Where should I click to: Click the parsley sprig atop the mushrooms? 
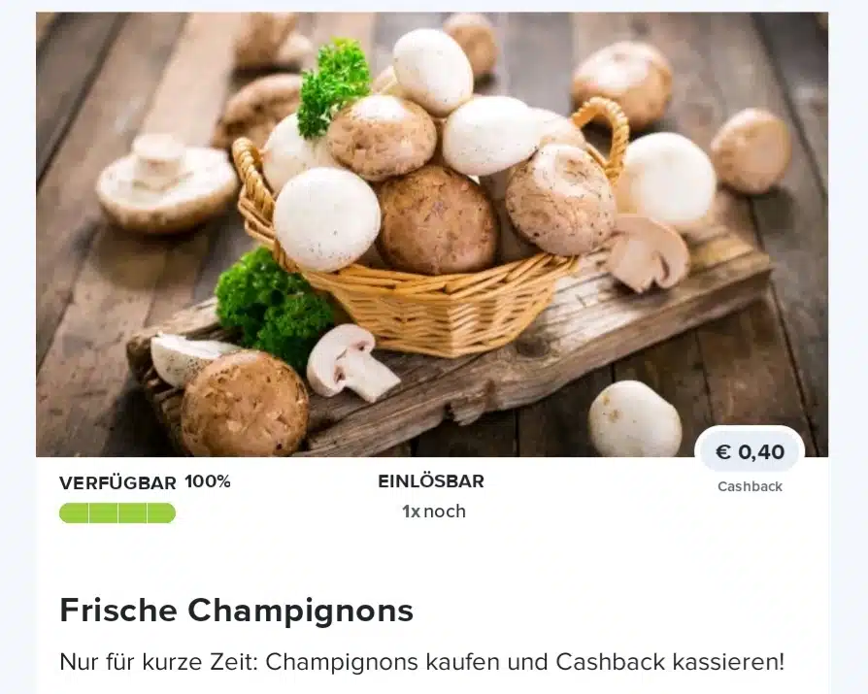click(x=333, y=87)
